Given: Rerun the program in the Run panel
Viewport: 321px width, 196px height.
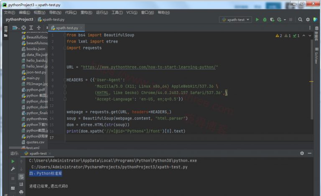Looking at the screenshot, I should 13,161.
